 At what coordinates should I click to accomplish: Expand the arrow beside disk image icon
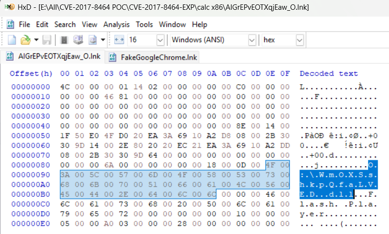pyautogui.click(x=103, y=40)
